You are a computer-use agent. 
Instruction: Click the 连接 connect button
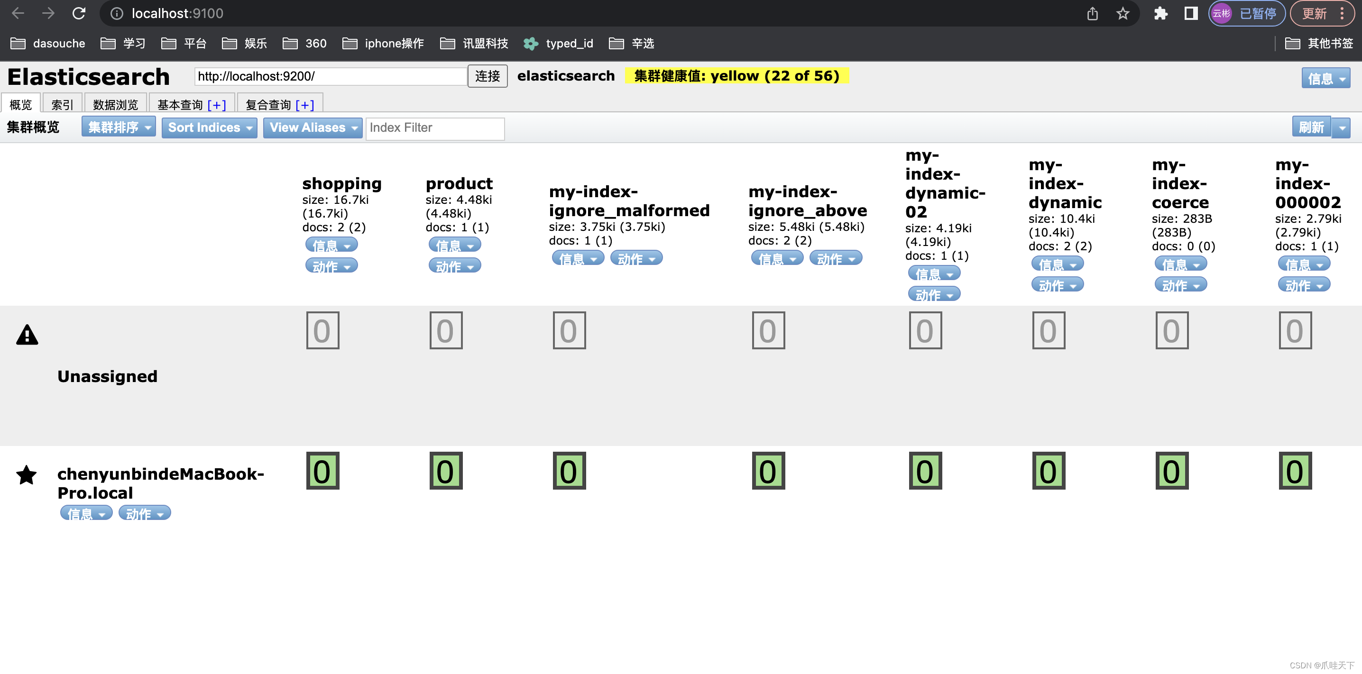click(487, 76)
